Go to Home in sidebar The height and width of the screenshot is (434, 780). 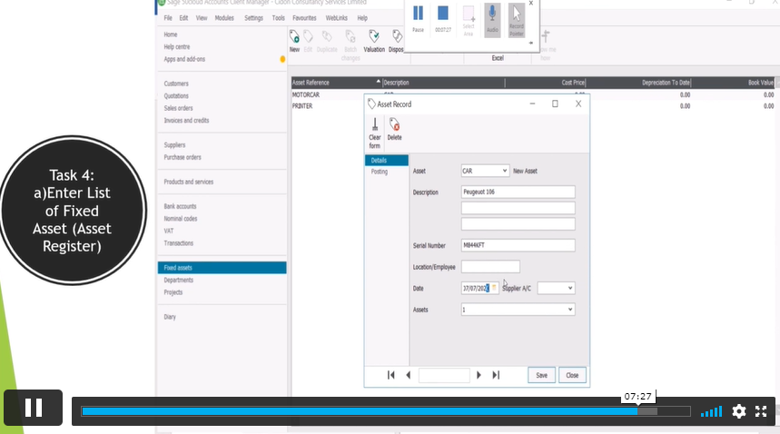171,35
